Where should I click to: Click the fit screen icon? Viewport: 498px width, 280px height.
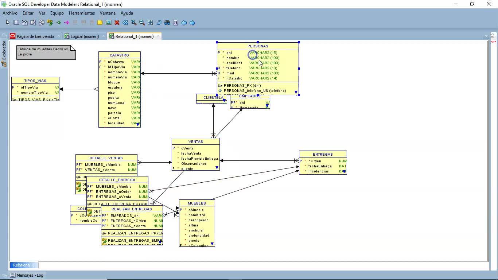pos(150,23)
